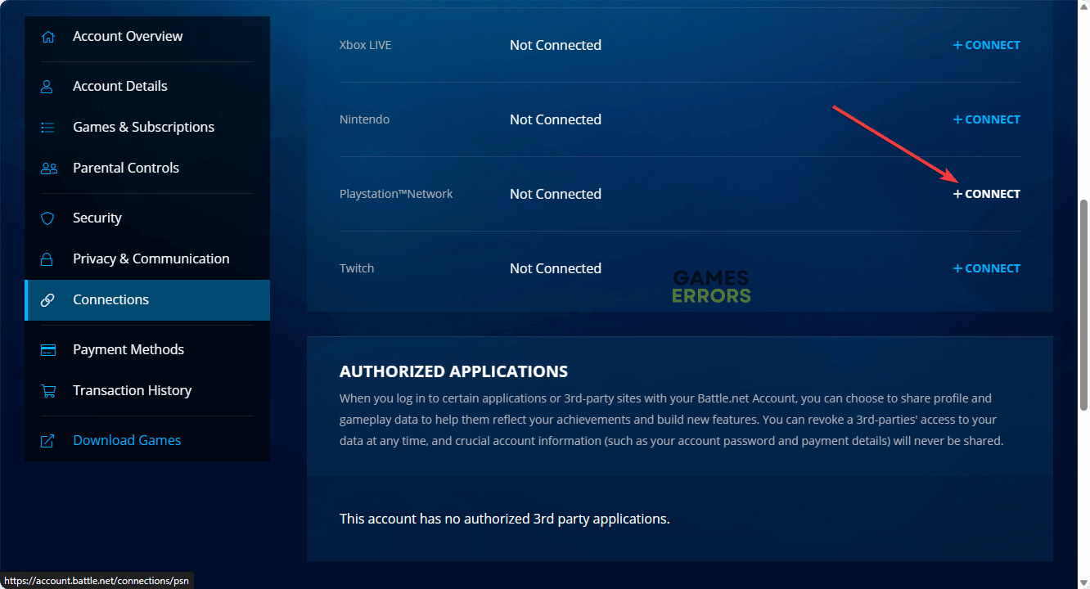Screen dimensions: 1090x589
Task: Click the Account Overview home icon
Action: click(x=48, y=37)
